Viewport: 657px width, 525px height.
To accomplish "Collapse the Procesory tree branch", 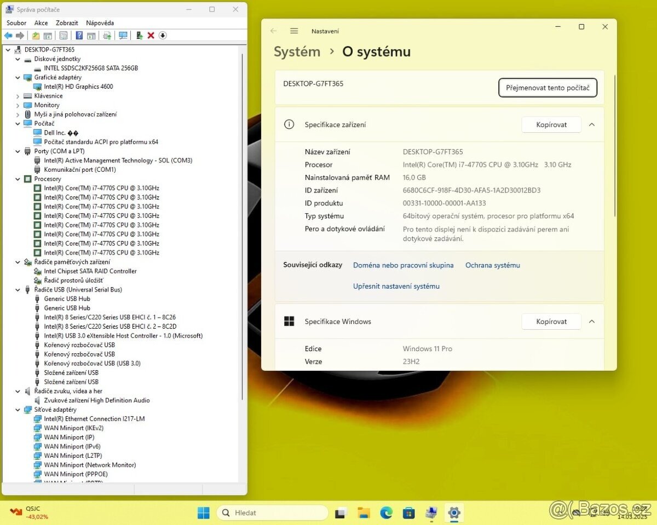I will (18, 179).
